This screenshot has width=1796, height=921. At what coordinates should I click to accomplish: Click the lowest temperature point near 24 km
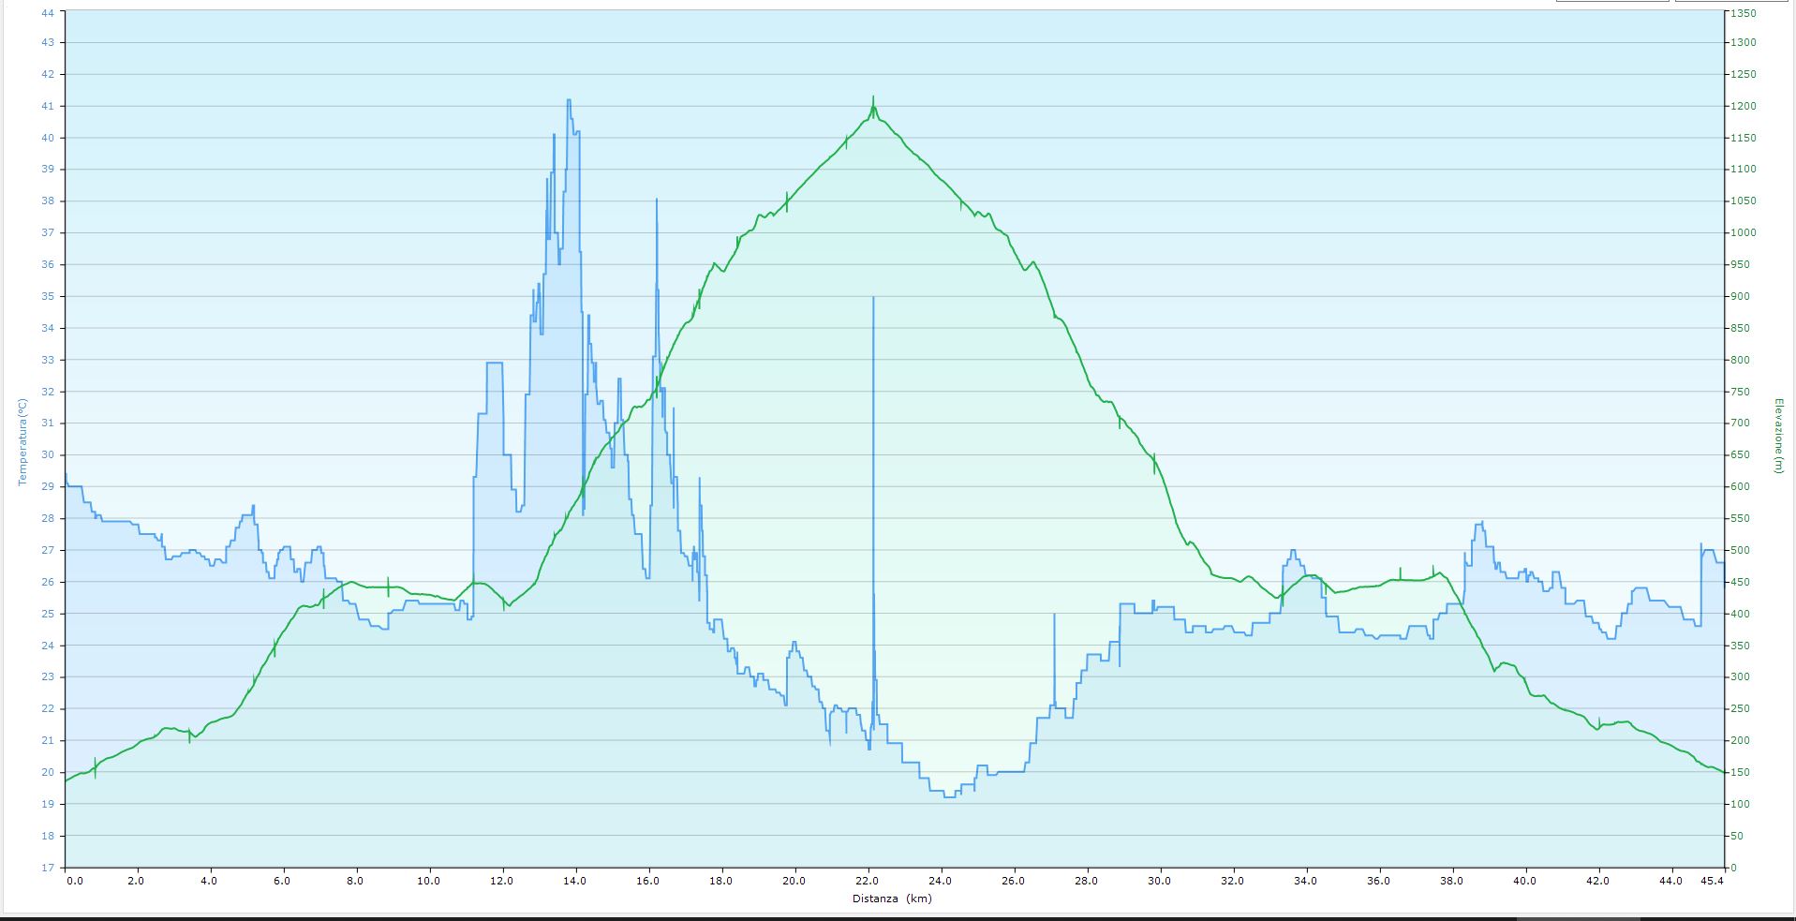click(x=949, y=796)
